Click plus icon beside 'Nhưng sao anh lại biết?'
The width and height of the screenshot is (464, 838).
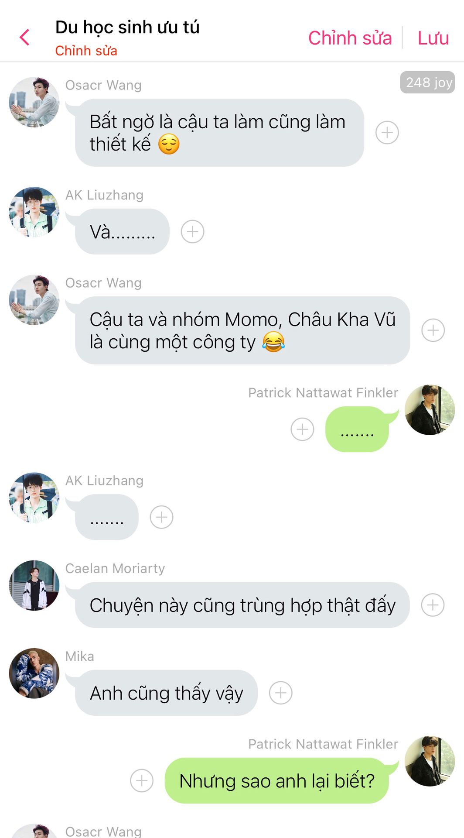point(142,780)
